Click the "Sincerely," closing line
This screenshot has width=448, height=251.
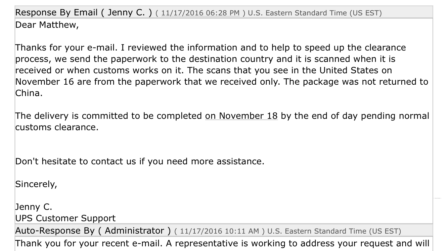click(36, 184)
